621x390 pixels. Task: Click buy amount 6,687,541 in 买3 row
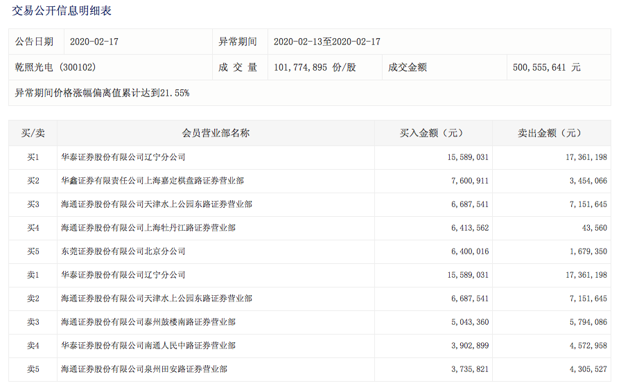pos(470,204)
